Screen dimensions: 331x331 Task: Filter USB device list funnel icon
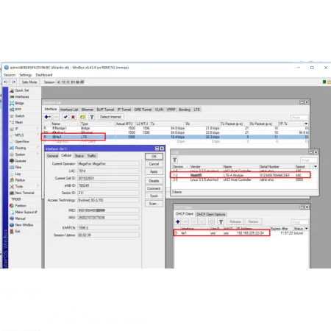tap(174, 160)
